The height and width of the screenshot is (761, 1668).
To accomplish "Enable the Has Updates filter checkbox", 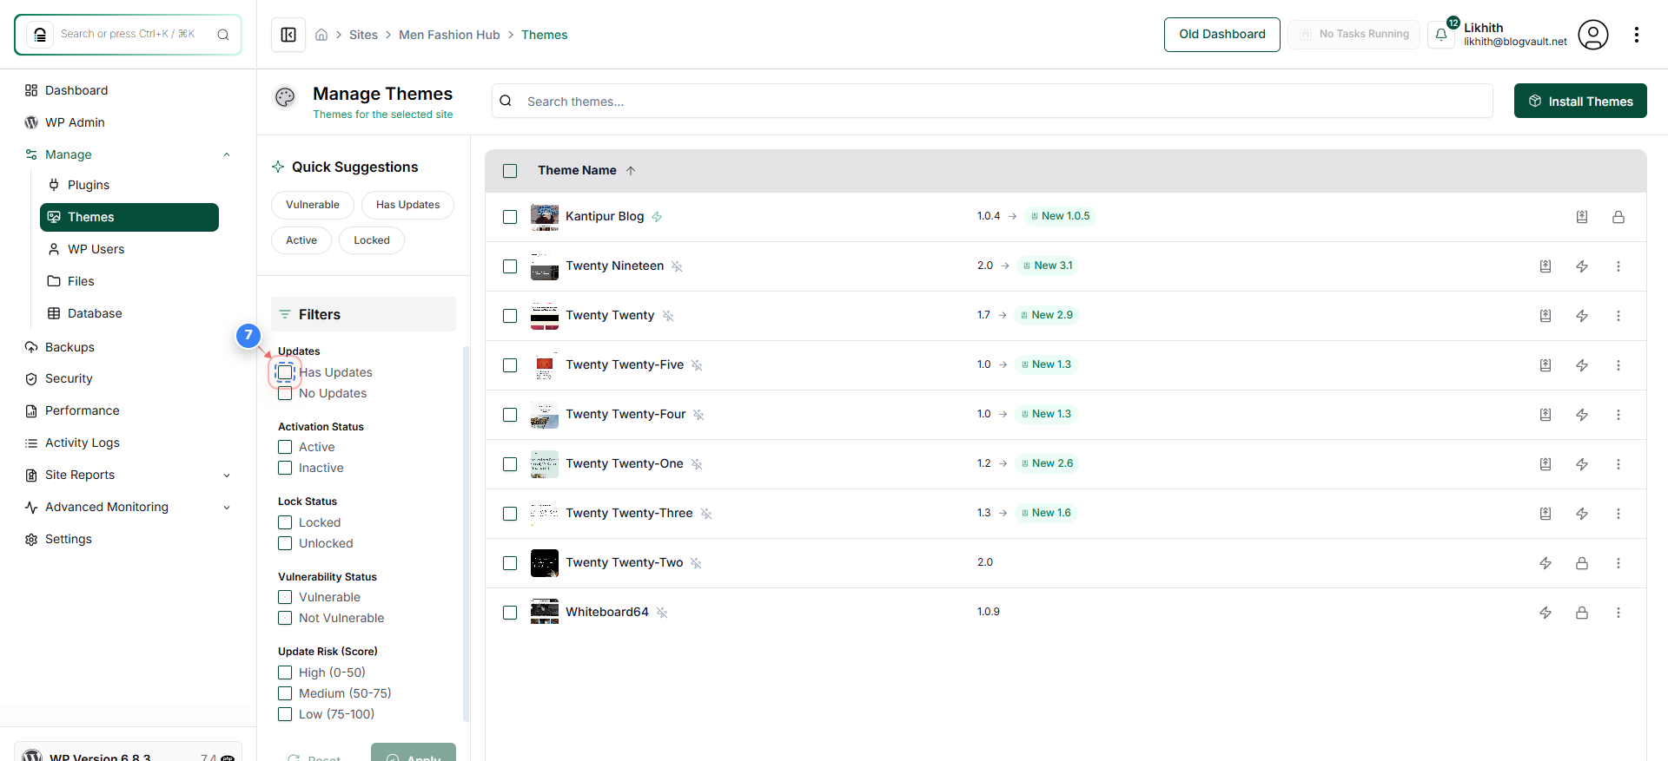I will 285,372.
